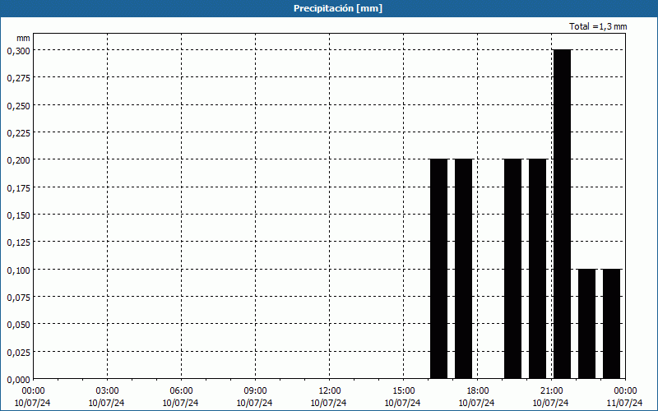Click the last 0,100 bar before midnight
658x411 pixels.
coord(611,324)
